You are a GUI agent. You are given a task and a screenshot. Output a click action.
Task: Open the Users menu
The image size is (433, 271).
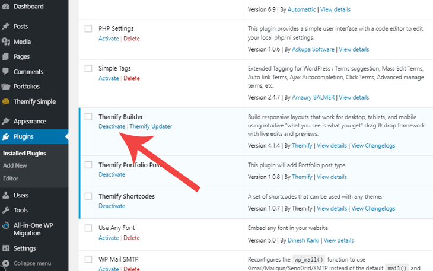[21, 195]
